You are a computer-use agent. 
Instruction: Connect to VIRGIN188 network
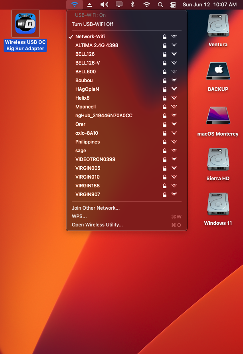[x=126, y=186]
